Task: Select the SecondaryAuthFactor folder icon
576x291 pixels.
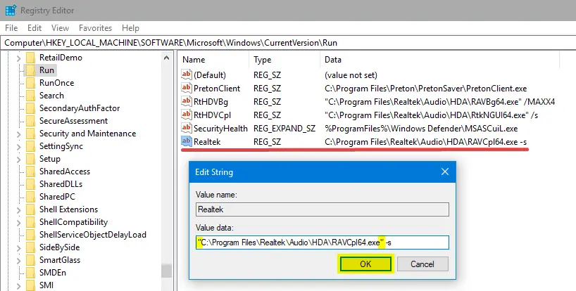Action: tap(30, 108)
